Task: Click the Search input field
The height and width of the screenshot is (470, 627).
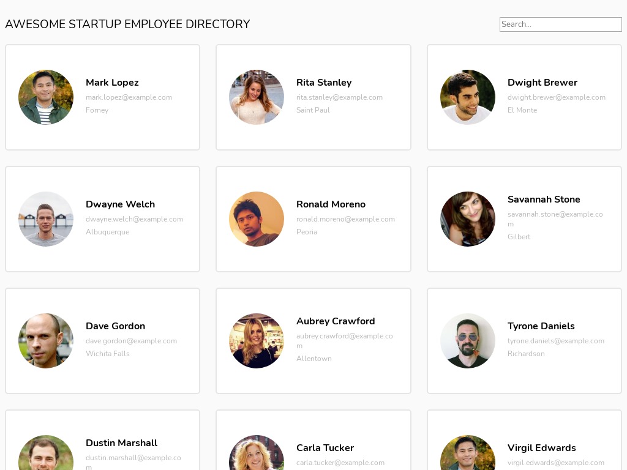Action: pos(560,24)
